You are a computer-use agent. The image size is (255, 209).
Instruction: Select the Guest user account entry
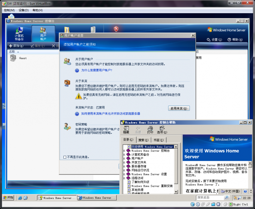(x=23, y=58)
